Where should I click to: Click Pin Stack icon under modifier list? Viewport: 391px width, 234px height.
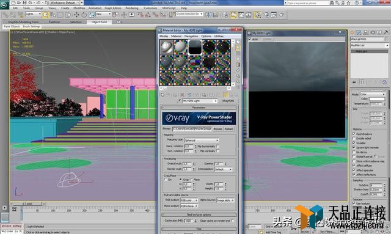click(x=354, y=82)
